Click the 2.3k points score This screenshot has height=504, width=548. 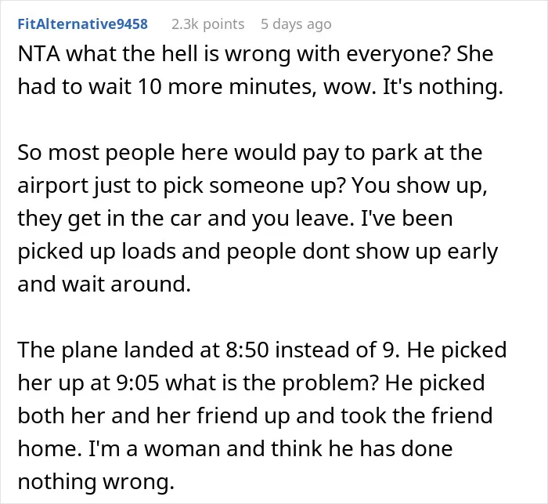coord(208,24)
